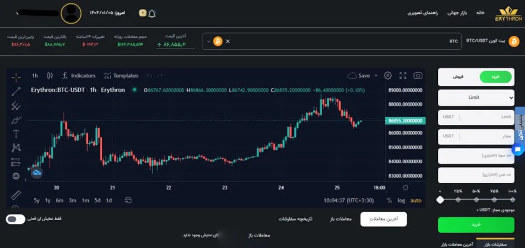Go to home (خانه) menu item
Viewport: 525px width, 248px height.
pyautogui.click(x=480, y=13)
